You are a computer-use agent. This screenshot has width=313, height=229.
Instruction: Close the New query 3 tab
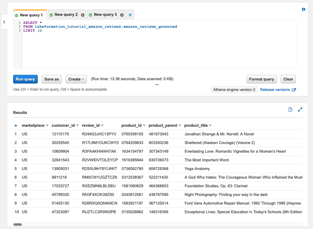pos(122,15)
